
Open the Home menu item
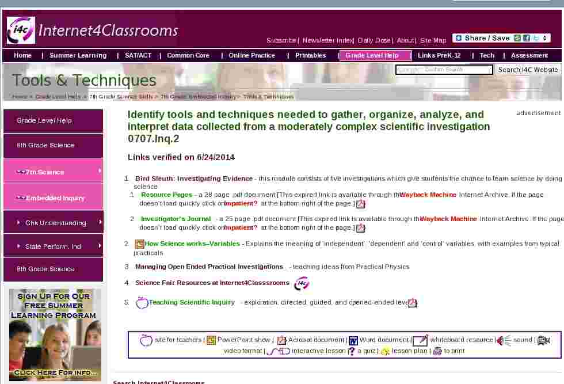(x=22, y=55)
